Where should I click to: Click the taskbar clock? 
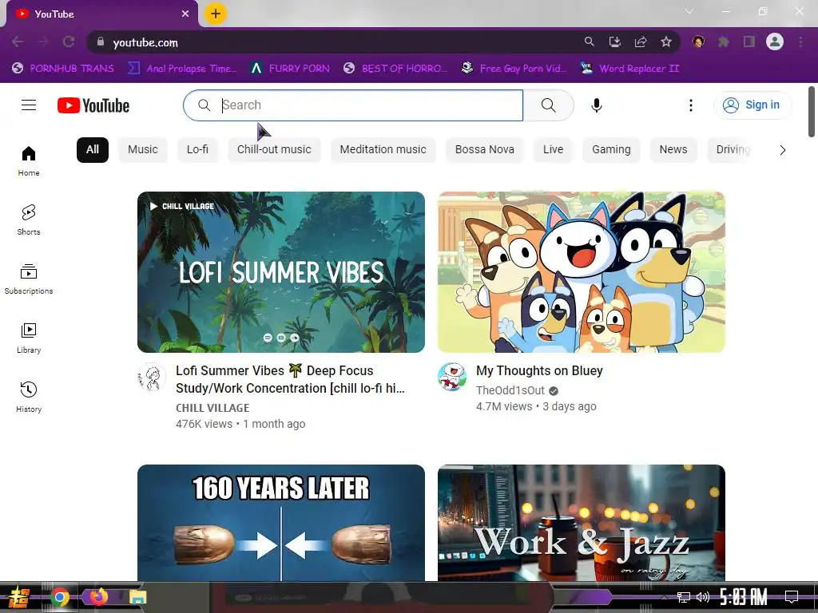click(x=744, y=597)
